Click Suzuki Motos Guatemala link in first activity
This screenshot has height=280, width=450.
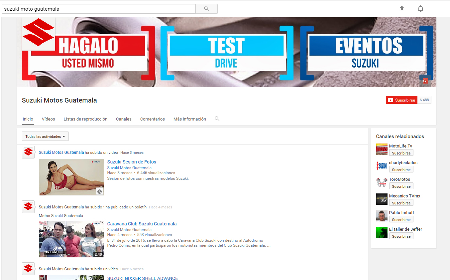point(61,152)
